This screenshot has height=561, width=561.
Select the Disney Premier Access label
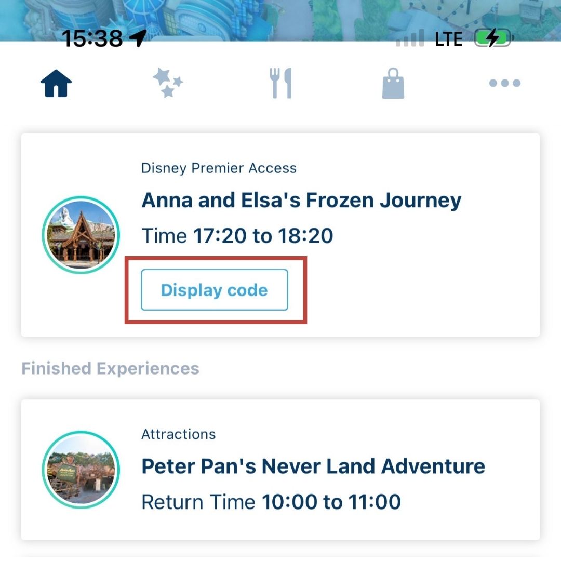(x=219, y=168)
